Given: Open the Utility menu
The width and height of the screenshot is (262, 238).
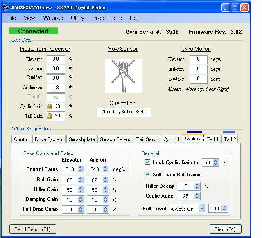Looking at the screenshot, I should point(77,18).
